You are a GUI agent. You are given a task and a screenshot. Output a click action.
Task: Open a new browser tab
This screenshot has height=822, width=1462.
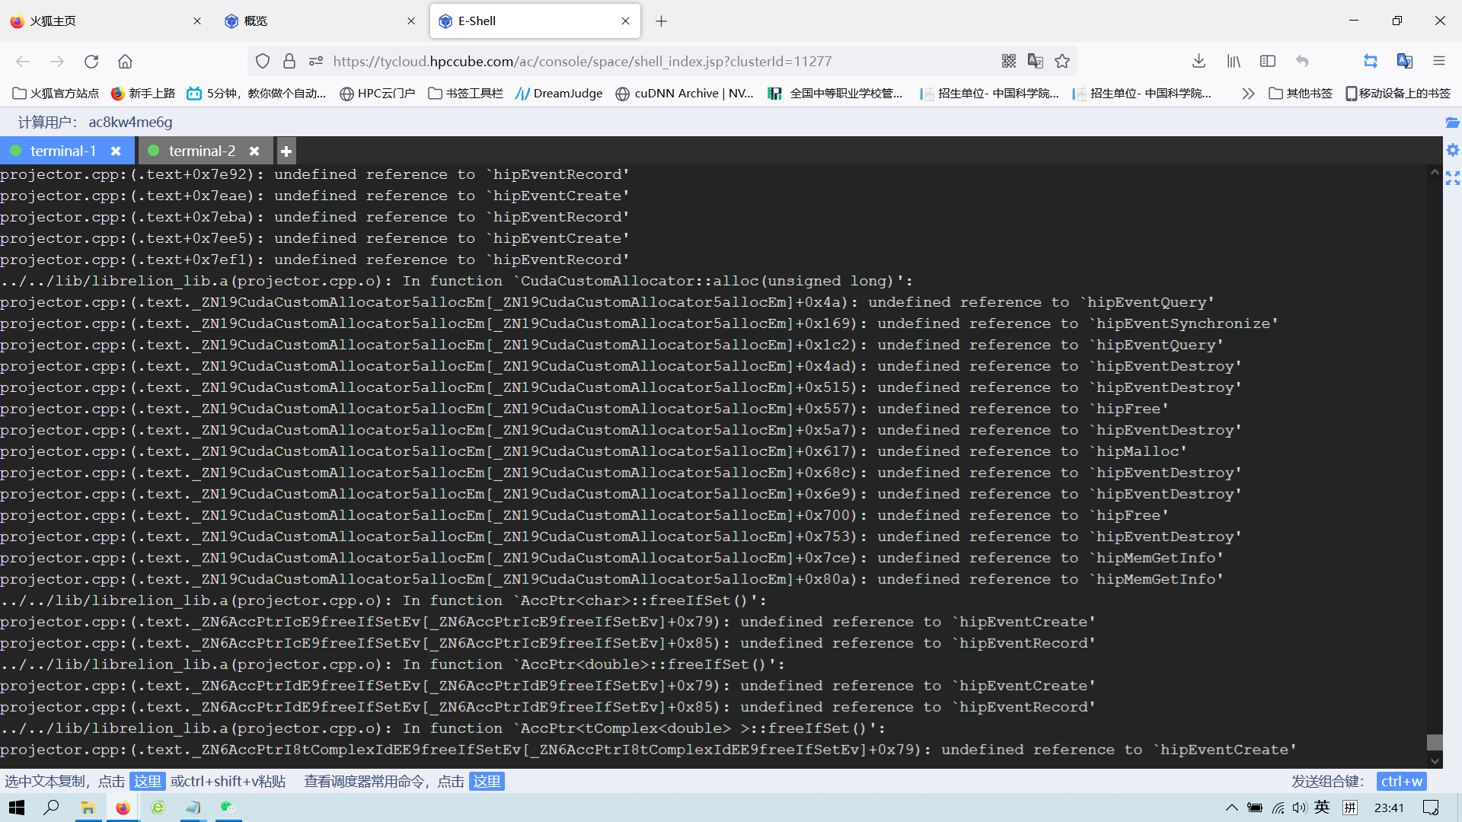pos(661,21)
